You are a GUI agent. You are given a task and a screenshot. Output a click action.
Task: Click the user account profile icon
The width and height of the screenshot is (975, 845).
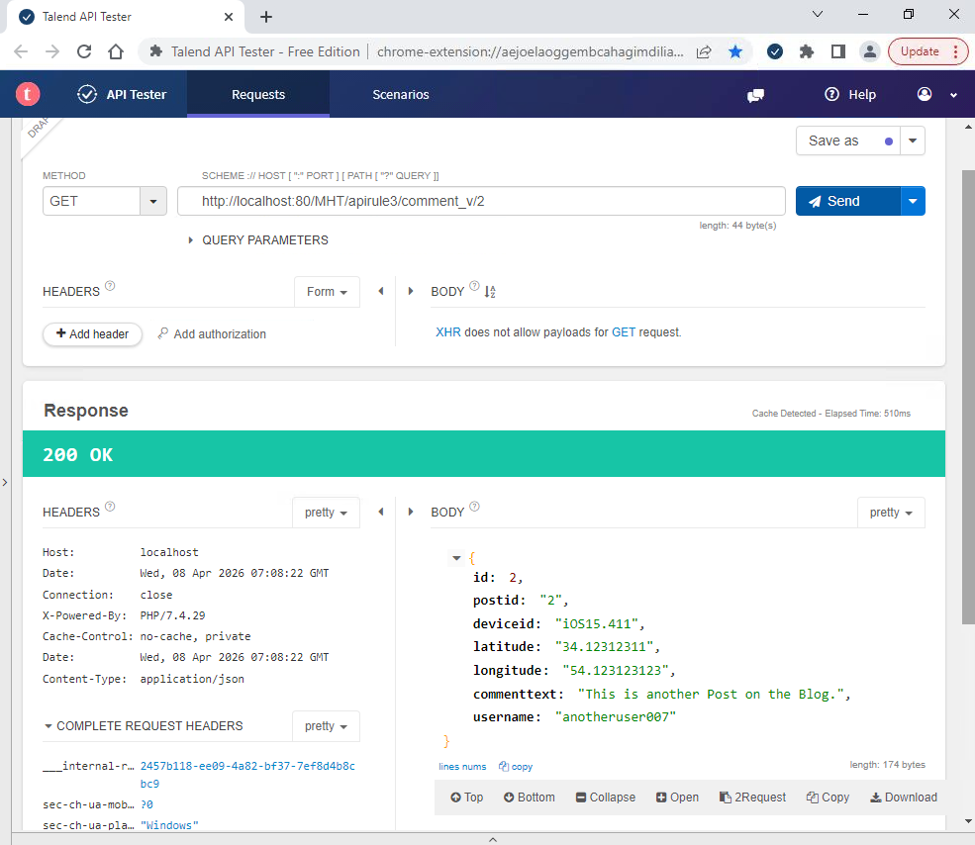pyautogui.click(x=925, y=95)
